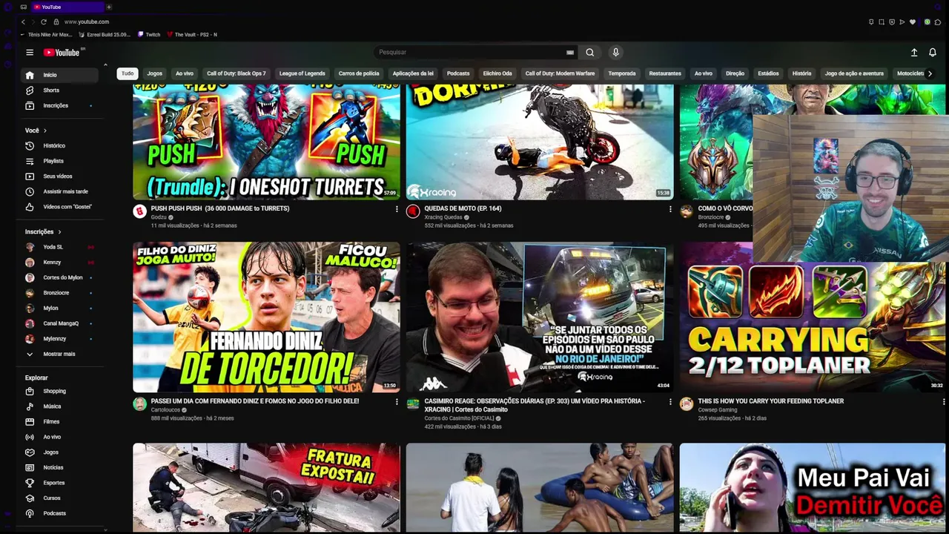Click the YouTube logo
The height and width of the screenshot is (534, 949).
tap(62, 53)
